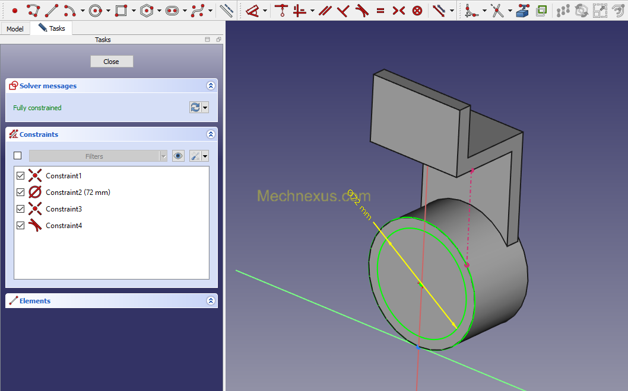Uncheck the Constraint1 checkbox
This screenshot has width=628, height=391.
point(21,176)
